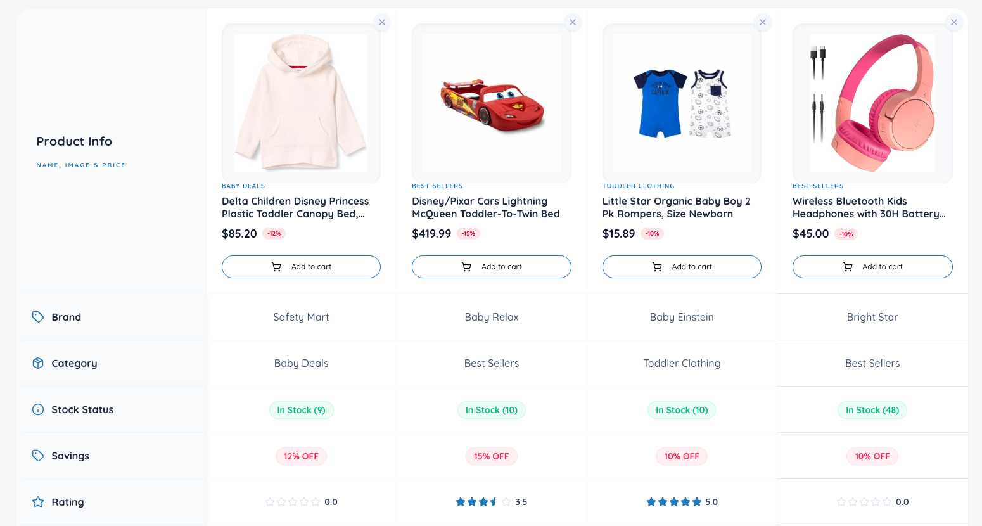Add Little Star rompers to cart
Viewport: 982px width, 526px height.
[x=682, y=266]
